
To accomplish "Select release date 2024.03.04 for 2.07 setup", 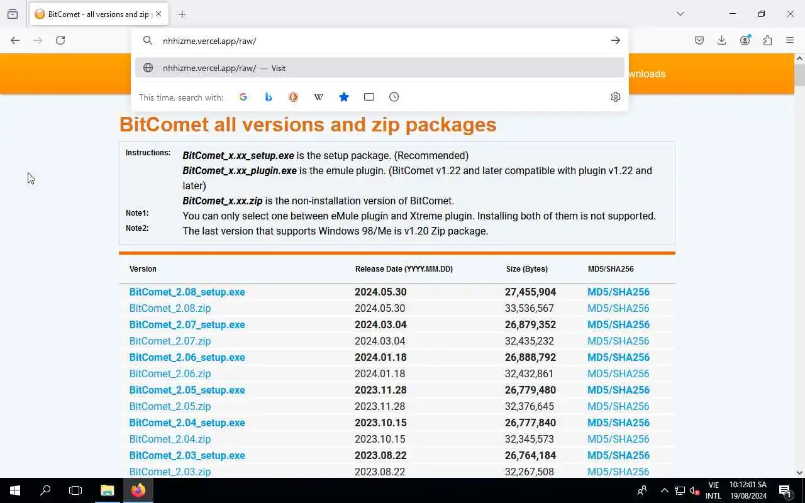I will click(380, 324).
